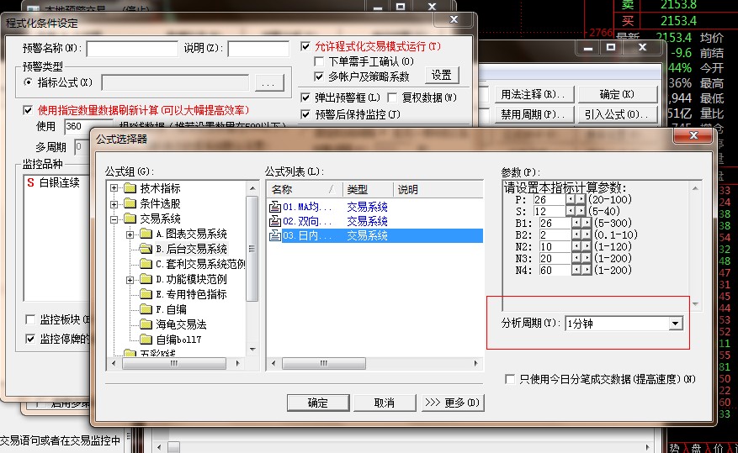Click 确定 button in background formula editor

(618, 94)
